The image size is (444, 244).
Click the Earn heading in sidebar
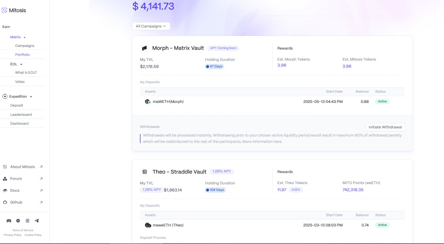tap(6, 27)
